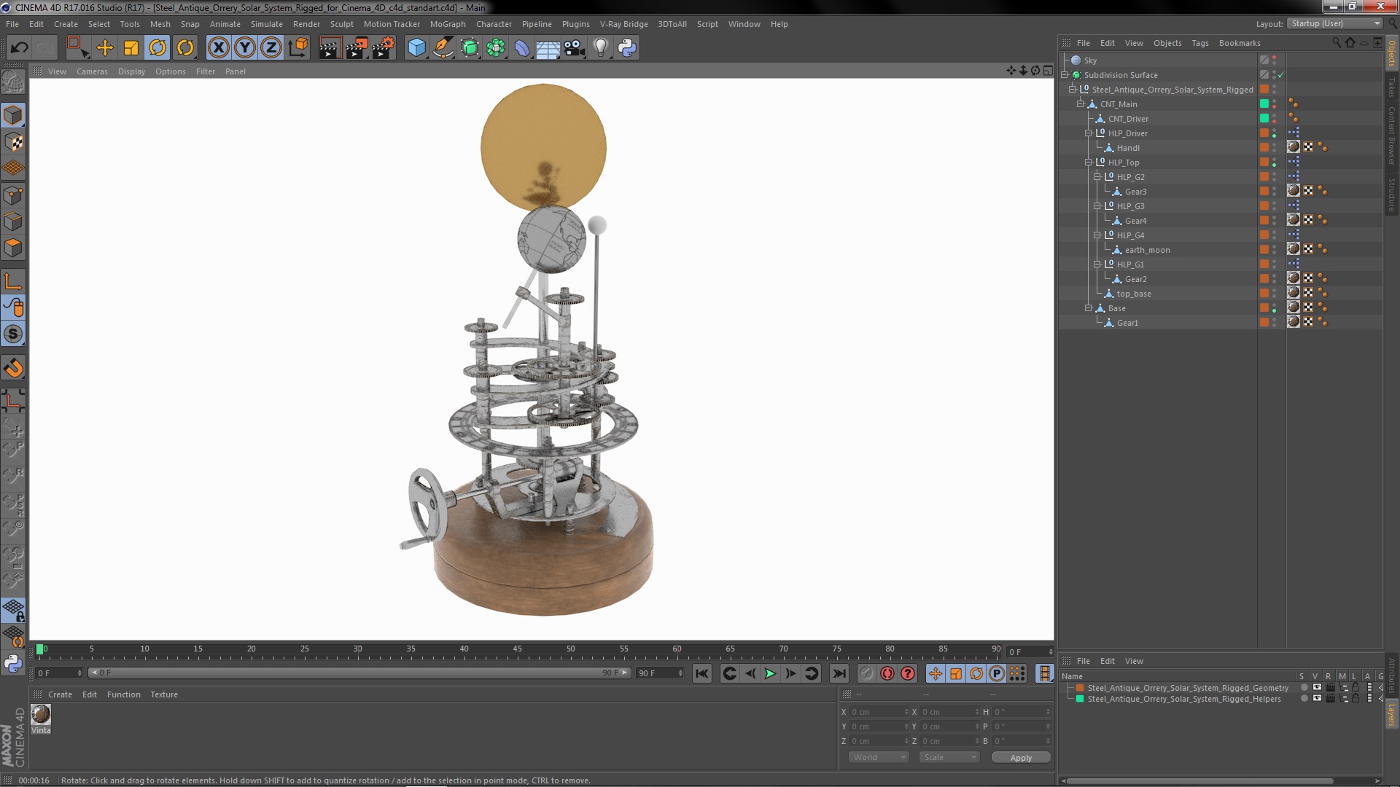Add a Cube primitive object
This screenshot has height=787, width=1400.
tap(416, 48)
